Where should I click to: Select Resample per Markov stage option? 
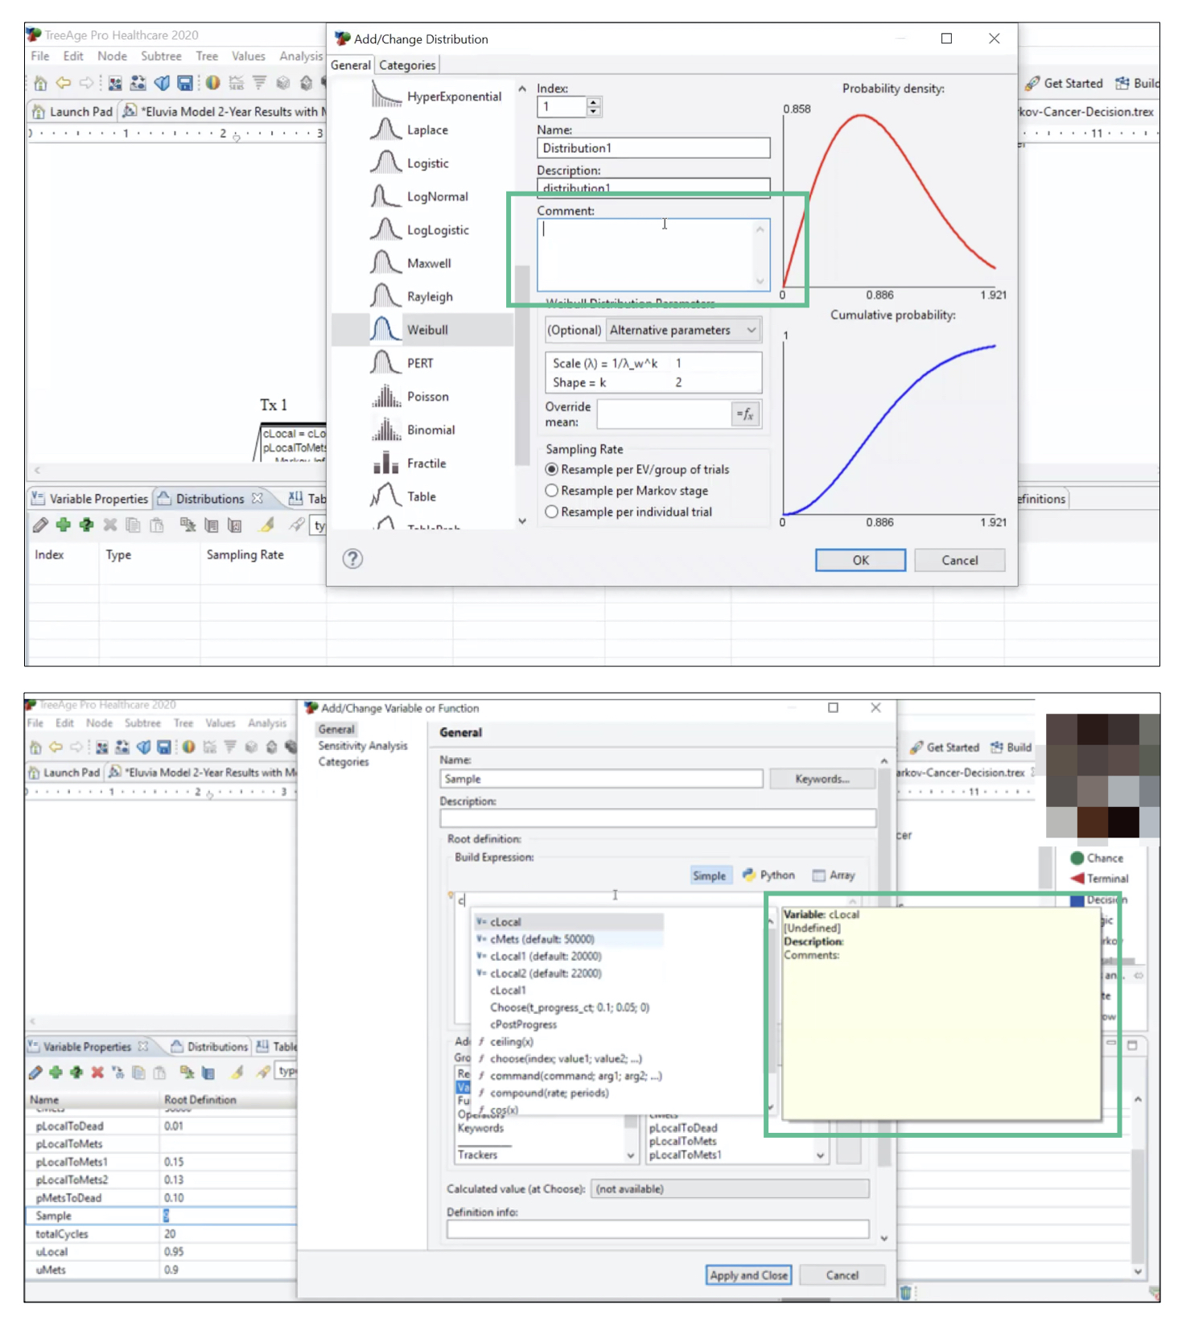point(552,491)
